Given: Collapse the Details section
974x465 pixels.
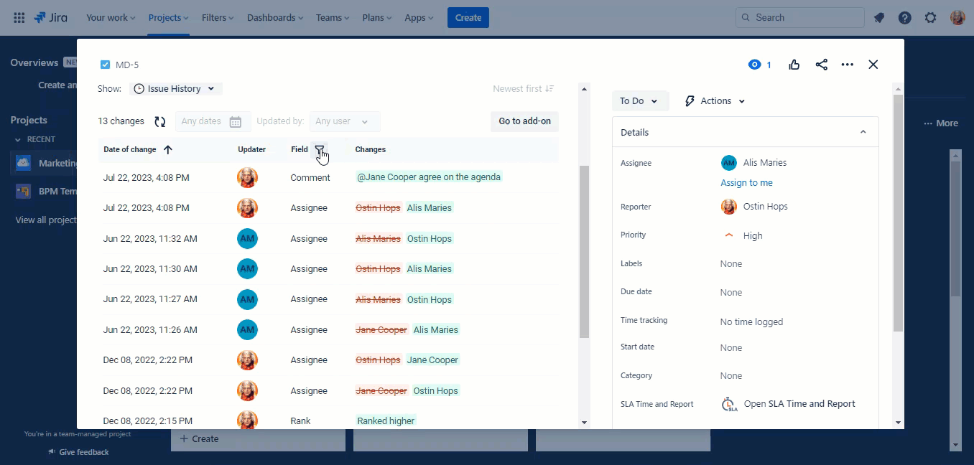Looking at the screenshot, I should 863,132.
